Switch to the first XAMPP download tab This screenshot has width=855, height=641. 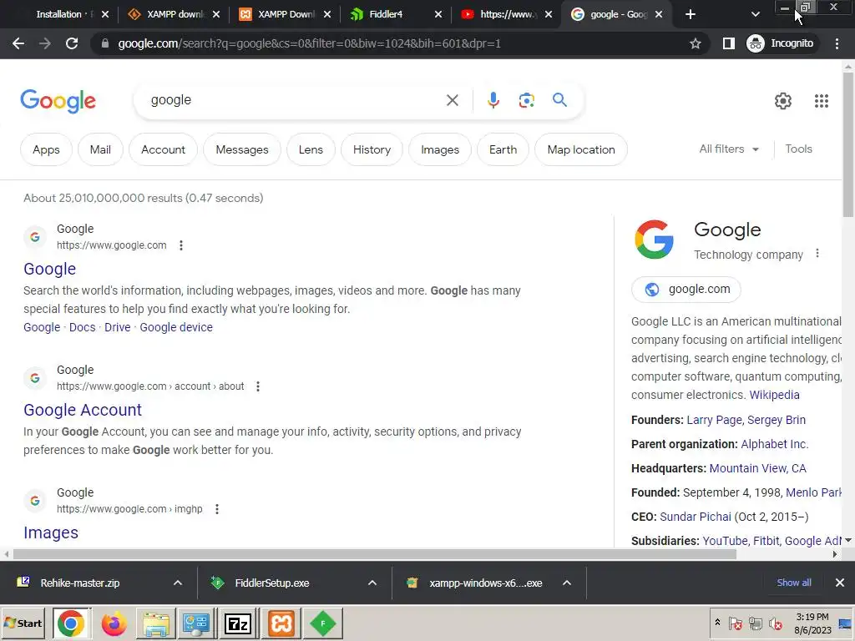coord(174,14)
